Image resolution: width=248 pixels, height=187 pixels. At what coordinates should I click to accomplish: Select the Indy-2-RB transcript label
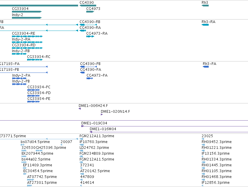click(21, 51)
